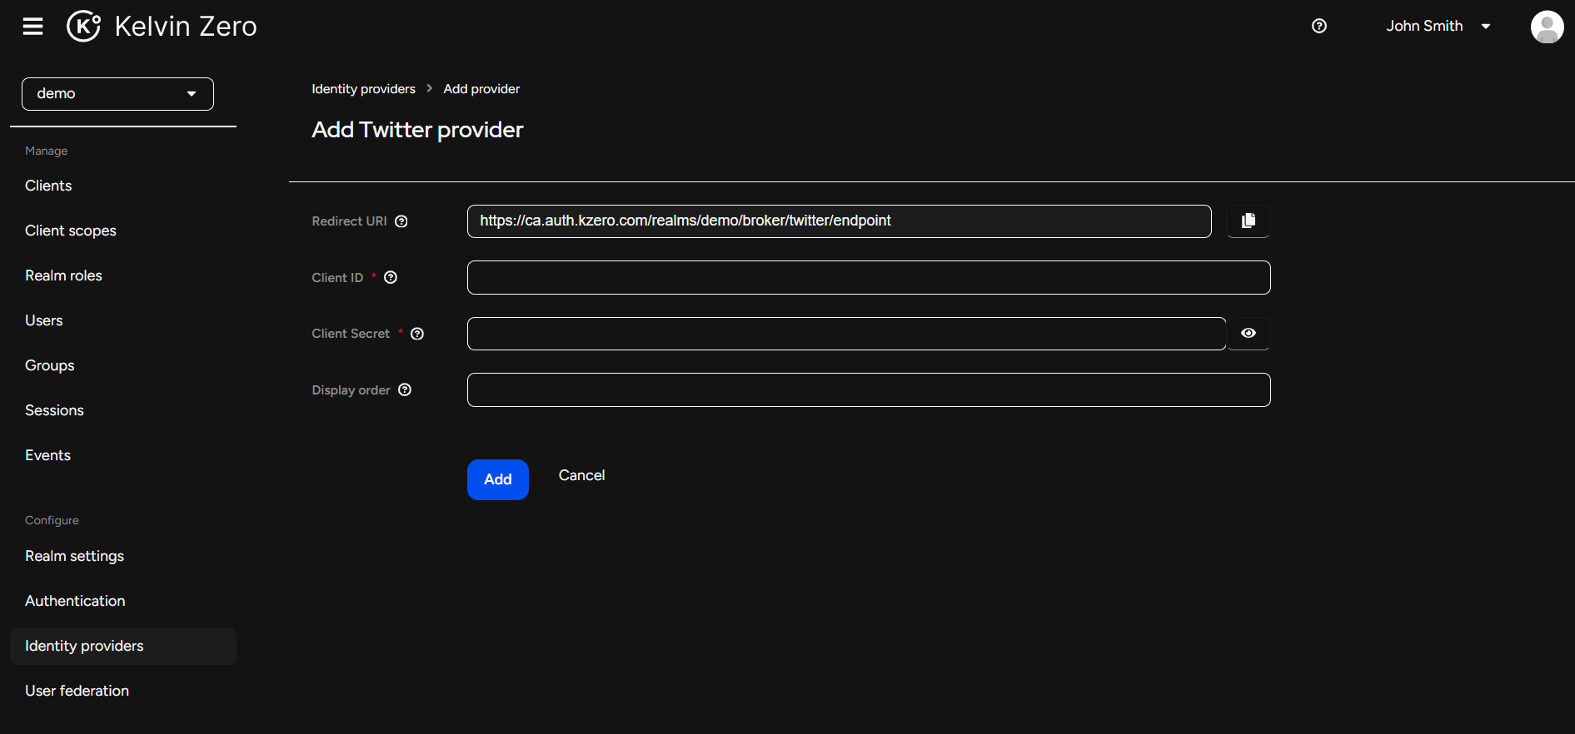Navigate to Users

point(44,320)
